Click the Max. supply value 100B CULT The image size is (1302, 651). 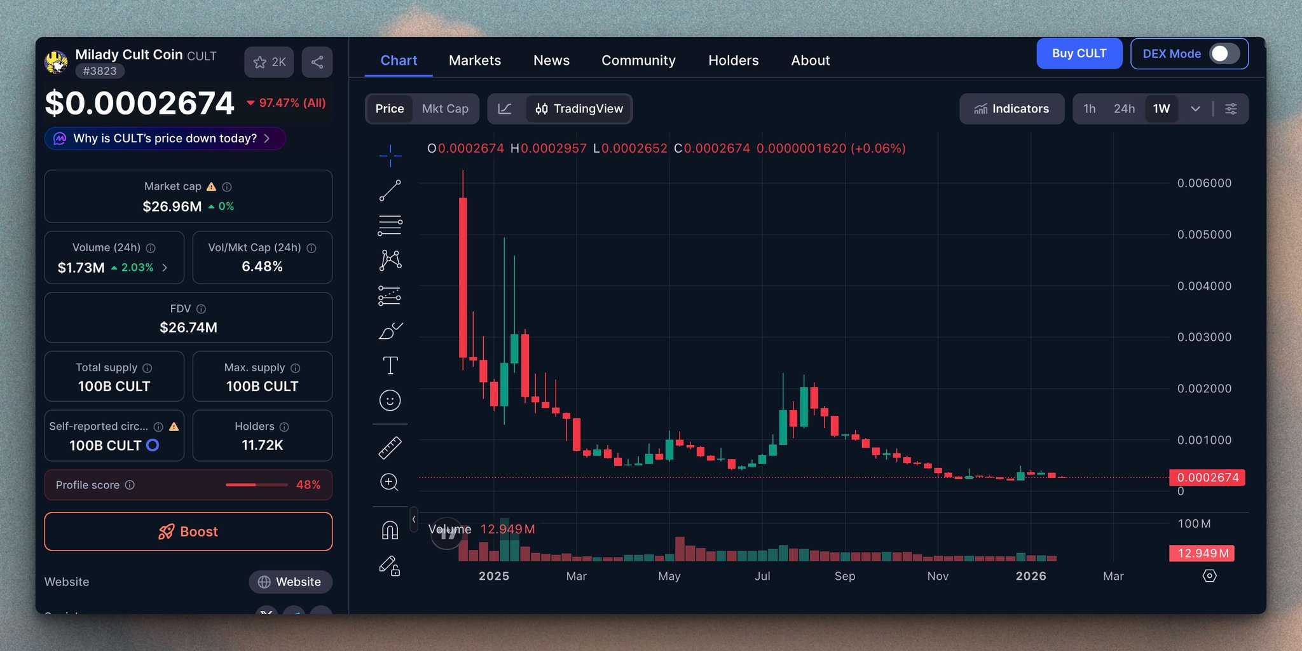(262, 387)
